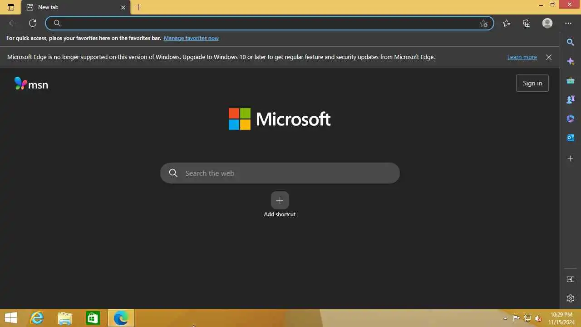The height and width of the screenshot is (327, 581).
Task: Close the New tab tab
Action: (x=123, y=7)
